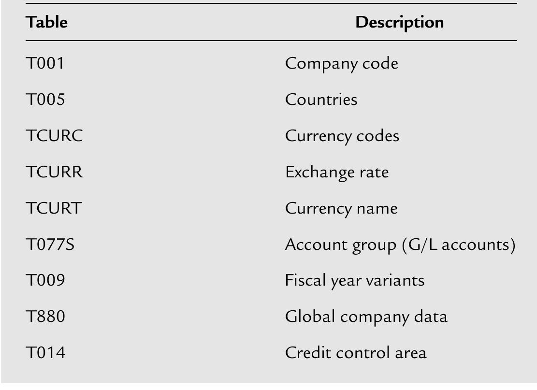Click the Currency codes description
537x390 pixels.
342,136
